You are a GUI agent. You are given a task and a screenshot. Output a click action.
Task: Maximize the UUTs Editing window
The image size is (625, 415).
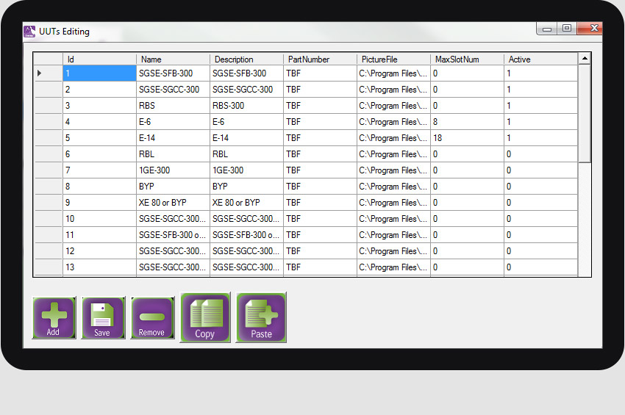pos(567,29)
